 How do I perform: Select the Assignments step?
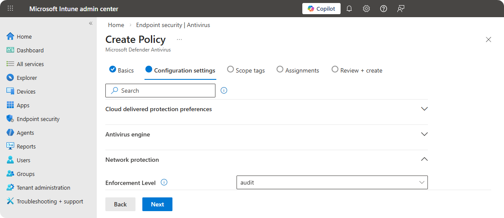click(x=298, y=70)
